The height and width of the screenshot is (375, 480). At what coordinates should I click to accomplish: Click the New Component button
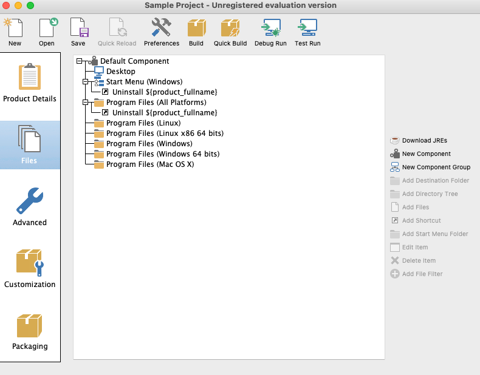426,154
